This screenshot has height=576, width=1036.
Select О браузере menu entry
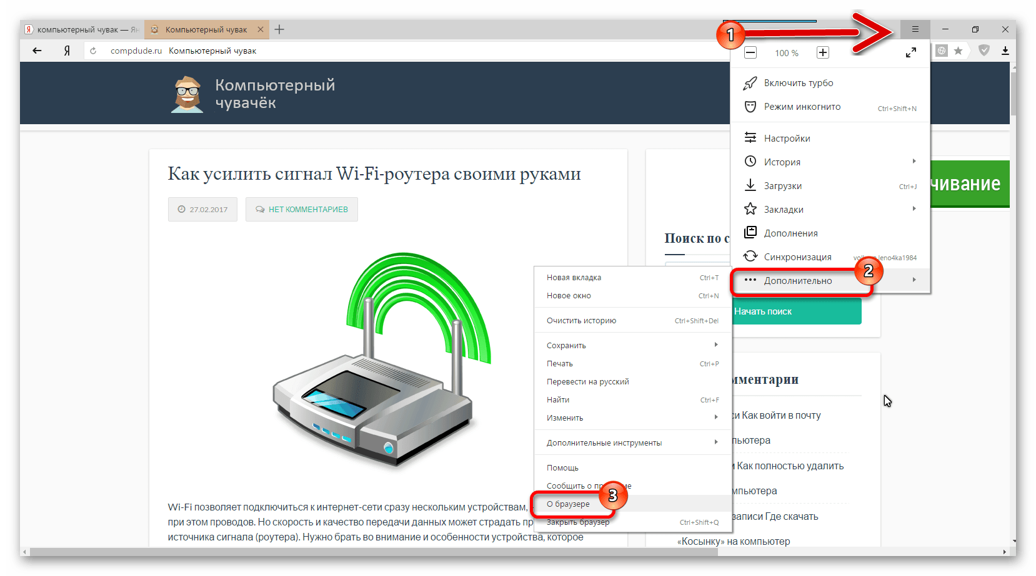632,504
